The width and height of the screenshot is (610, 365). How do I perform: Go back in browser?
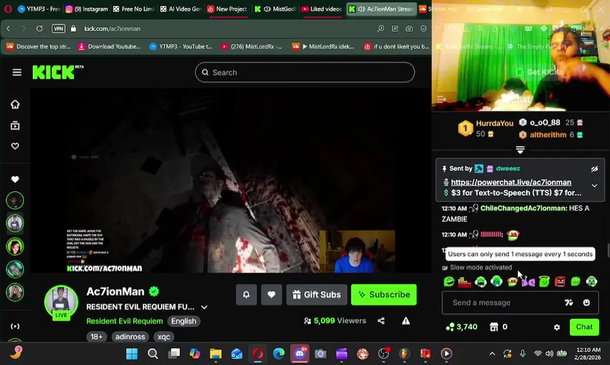tap(8, 29)
